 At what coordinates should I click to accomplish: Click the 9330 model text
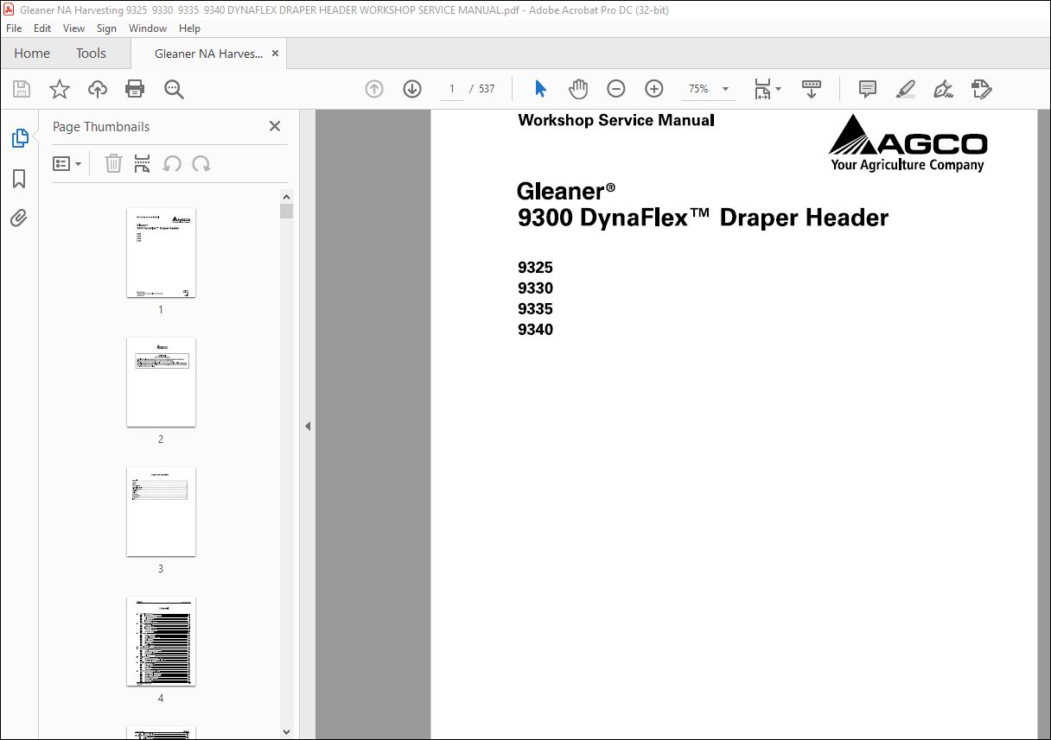point(535,288)
